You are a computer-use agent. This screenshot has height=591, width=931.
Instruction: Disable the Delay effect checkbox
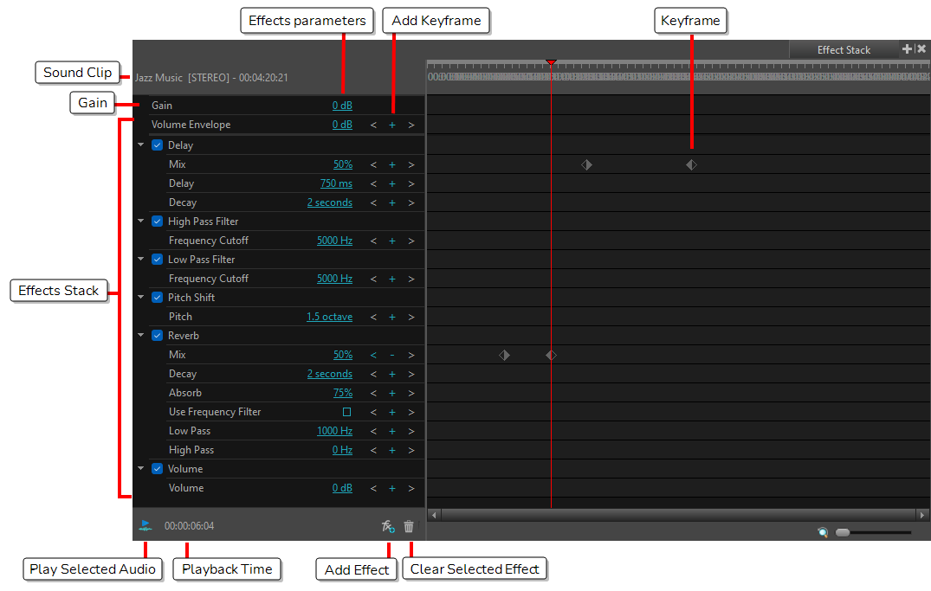pos(158,145)
